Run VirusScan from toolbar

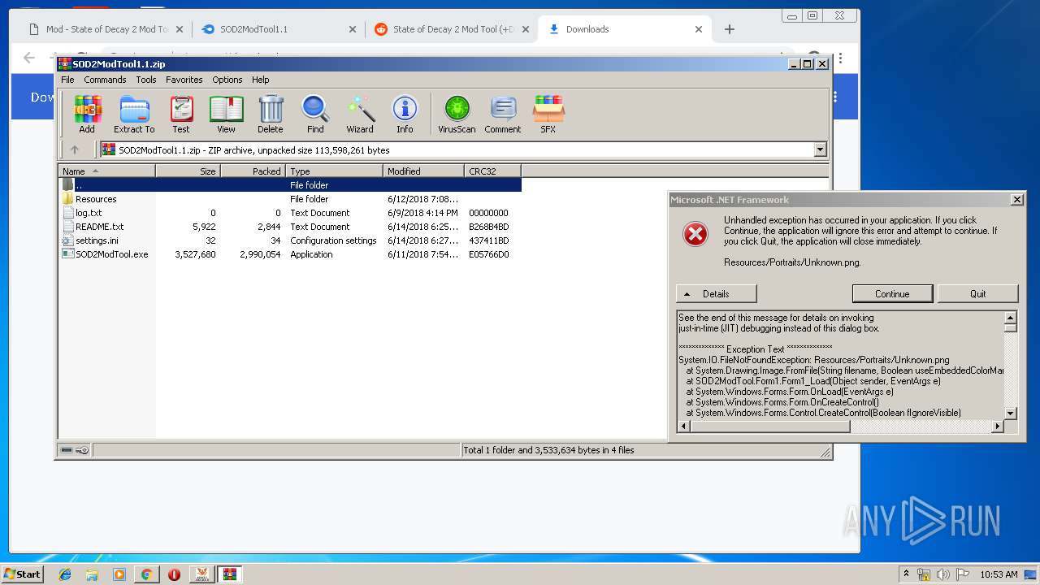[x=457, y=114]
